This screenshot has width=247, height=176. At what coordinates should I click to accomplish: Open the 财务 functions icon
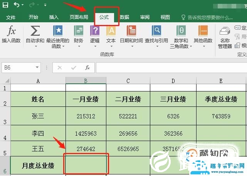(79, 31)
